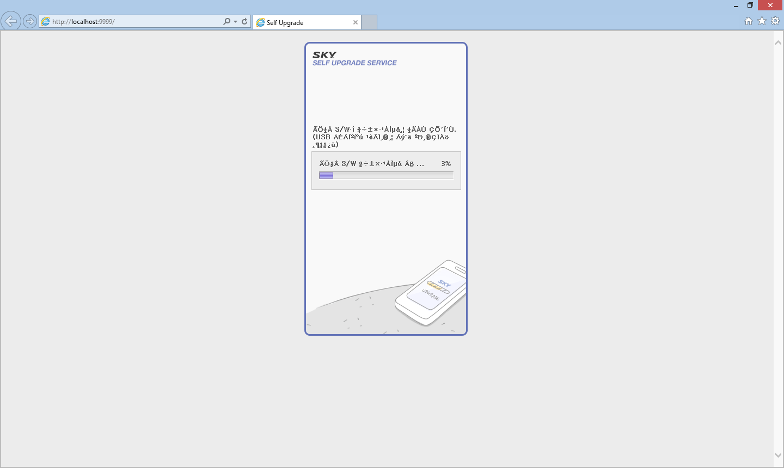Click the page icon beside the URL
Viewport: 784px width, 468px height.
point(46,22)
